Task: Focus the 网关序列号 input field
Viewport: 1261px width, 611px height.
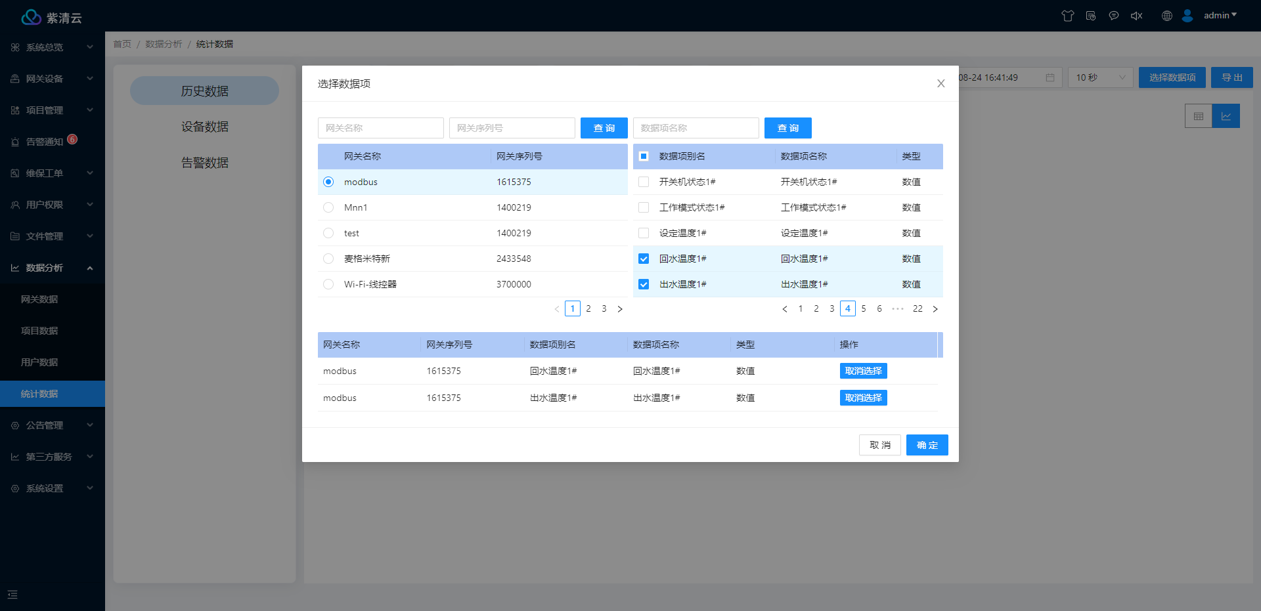Action: point(512,128)
